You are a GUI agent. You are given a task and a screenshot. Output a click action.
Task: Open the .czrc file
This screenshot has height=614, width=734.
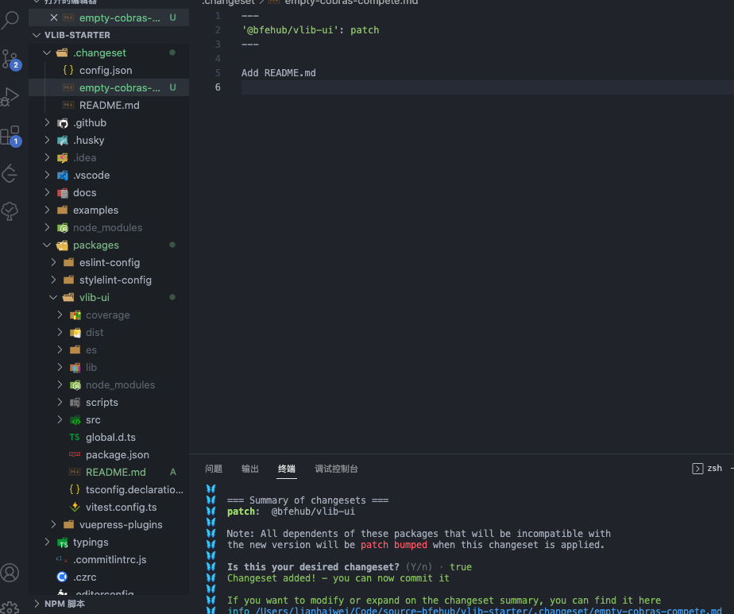point(109,577)
